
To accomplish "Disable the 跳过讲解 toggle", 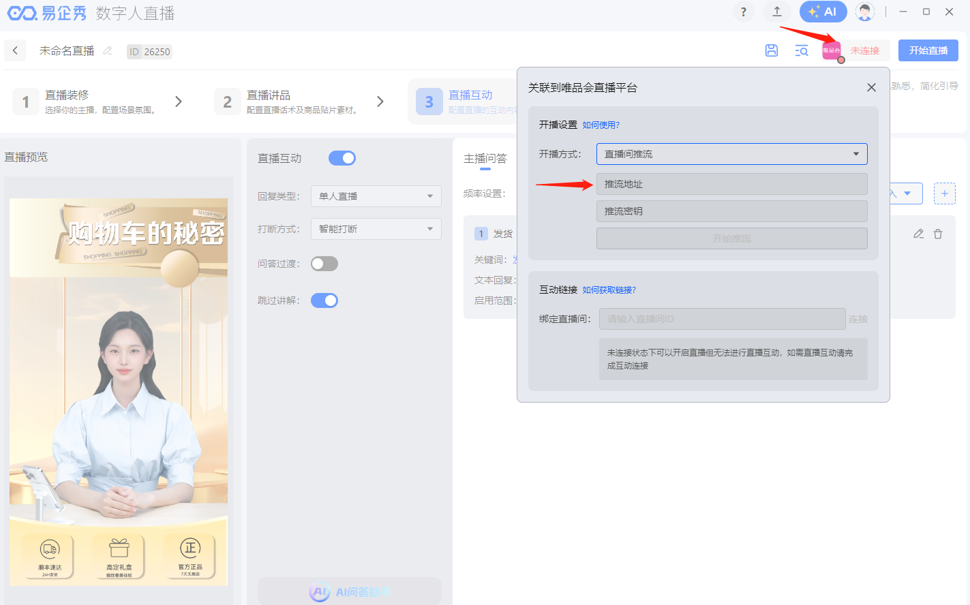I will [x=324, y=300].
